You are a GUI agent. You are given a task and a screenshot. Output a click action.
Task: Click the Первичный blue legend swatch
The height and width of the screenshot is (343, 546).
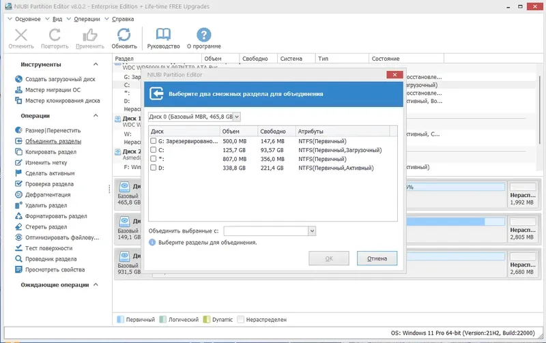(120, 319)
